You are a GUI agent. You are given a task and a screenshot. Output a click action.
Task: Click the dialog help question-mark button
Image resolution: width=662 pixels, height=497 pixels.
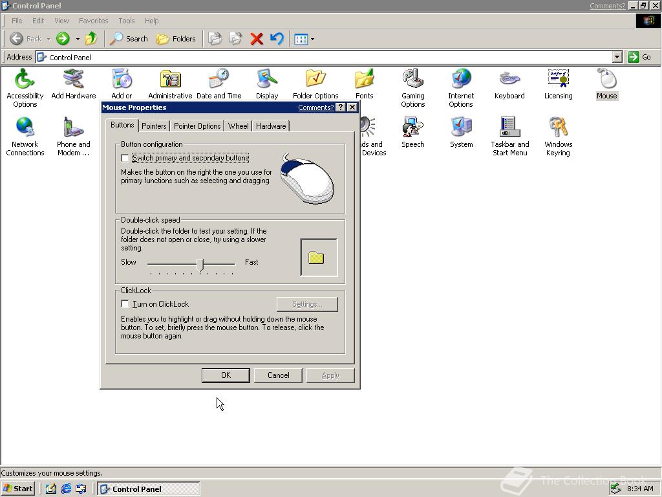[x=341, y=107]
